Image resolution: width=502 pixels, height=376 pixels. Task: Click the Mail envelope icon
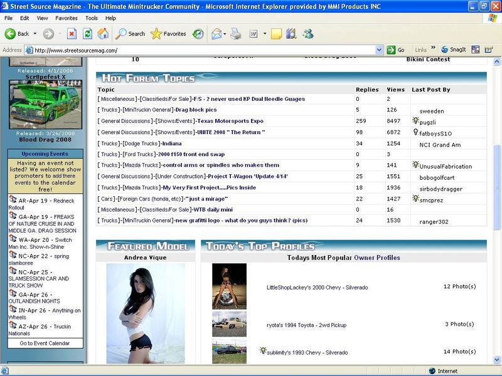coord(216,34)
